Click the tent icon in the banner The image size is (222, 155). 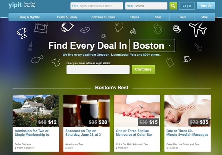pos(187,59)
